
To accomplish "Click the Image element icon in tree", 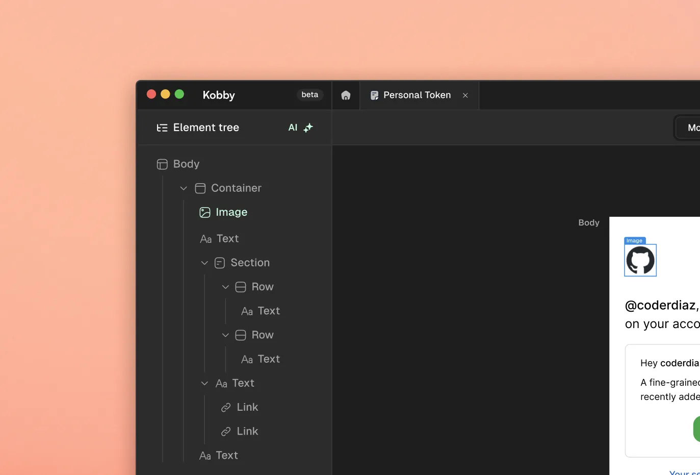I will pos(205,213).
